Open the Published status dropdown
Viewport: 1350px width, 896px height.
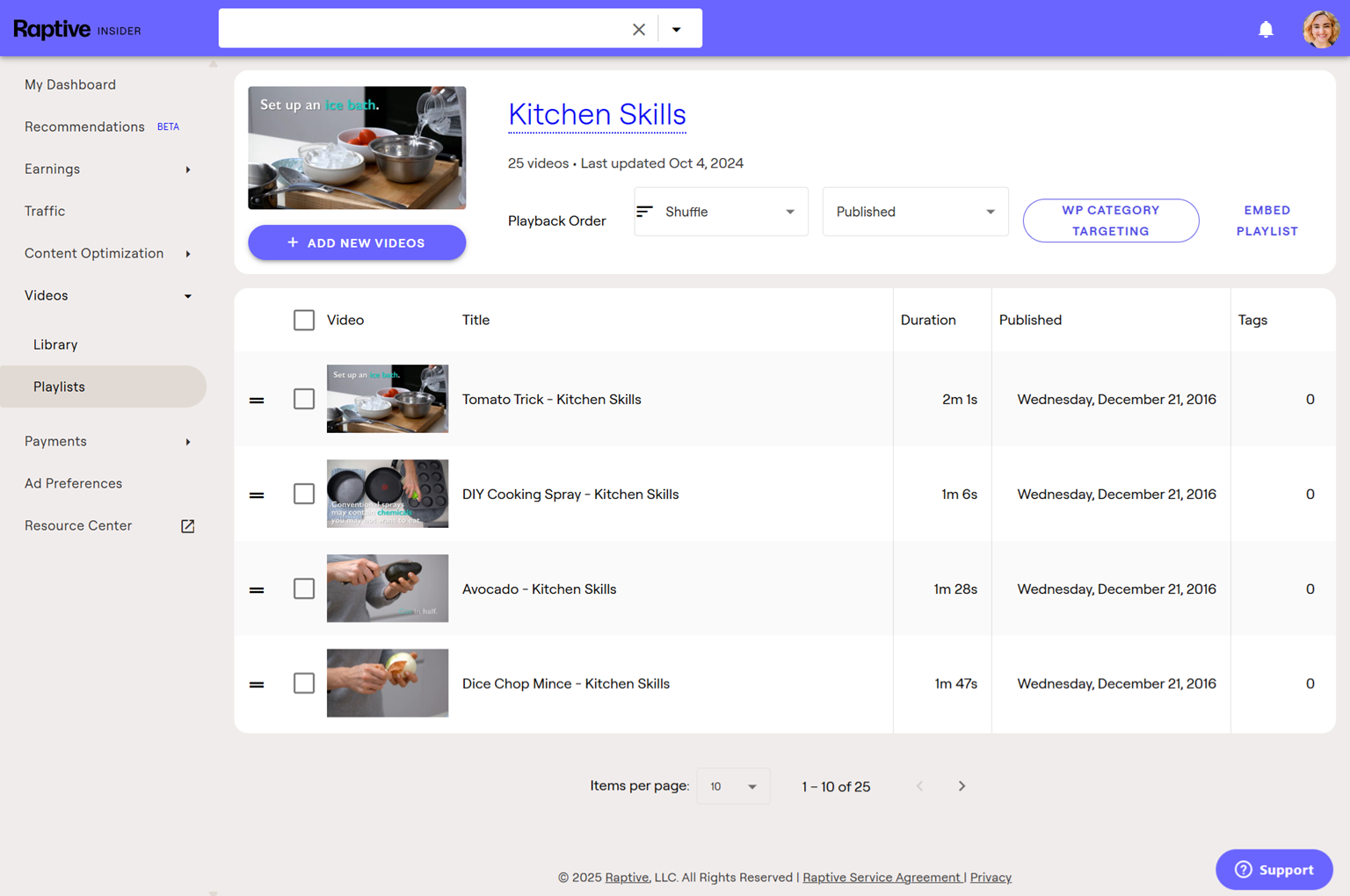(915, 212)
